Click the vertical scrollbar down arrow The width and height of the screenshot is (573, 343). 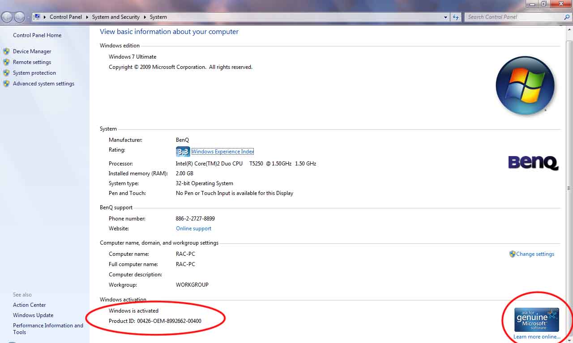[x=569, y=340]
